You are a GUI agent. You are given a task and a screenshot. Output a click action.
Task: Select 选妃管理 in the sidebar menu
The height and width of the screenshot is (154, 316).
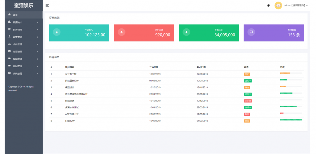click(18, 66)
